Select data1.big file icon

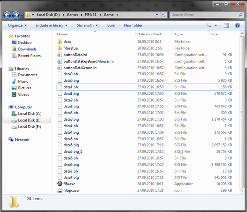point(60,94)
